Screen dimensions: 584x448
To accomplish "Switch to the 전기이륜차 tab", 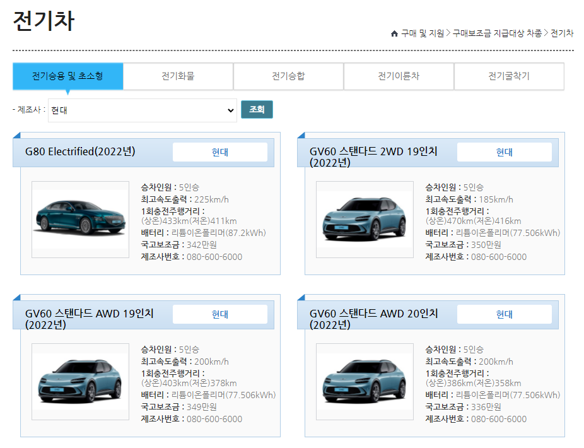I will pyautogui.click(x=399, y=76).
